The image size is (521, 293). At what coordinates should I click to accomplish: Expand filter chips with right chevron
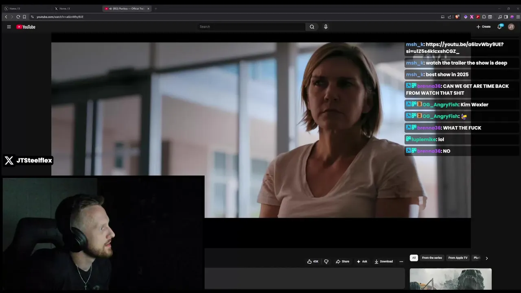tap(486, 258)
